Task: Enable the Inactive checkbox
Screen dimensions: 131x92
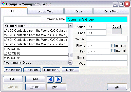Action: coord(113,46)
